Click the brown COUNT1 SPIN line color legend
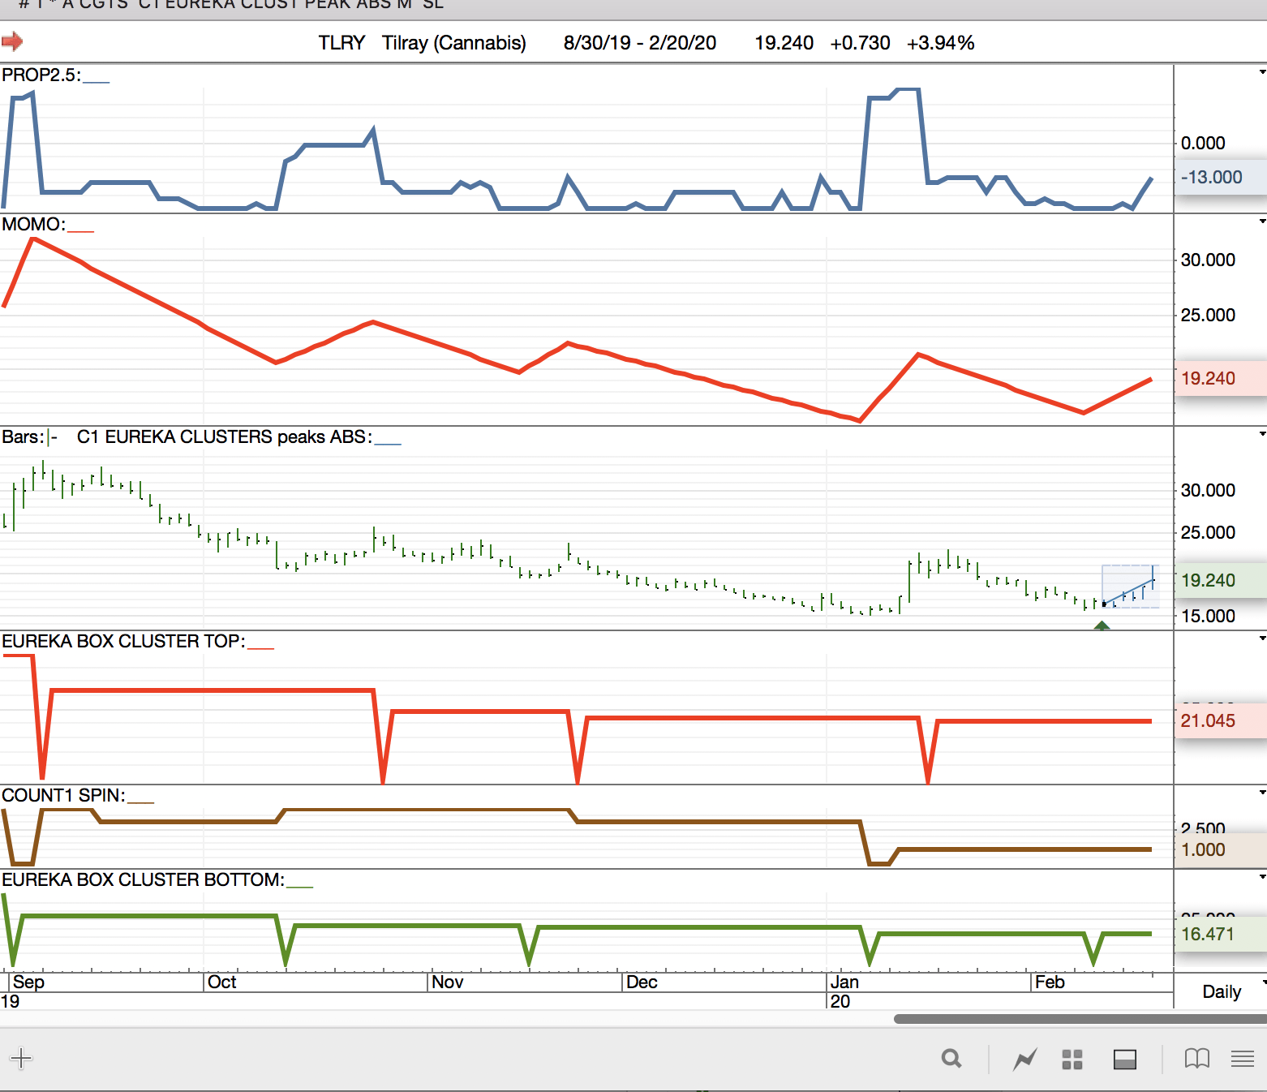 tap(140, 802)
